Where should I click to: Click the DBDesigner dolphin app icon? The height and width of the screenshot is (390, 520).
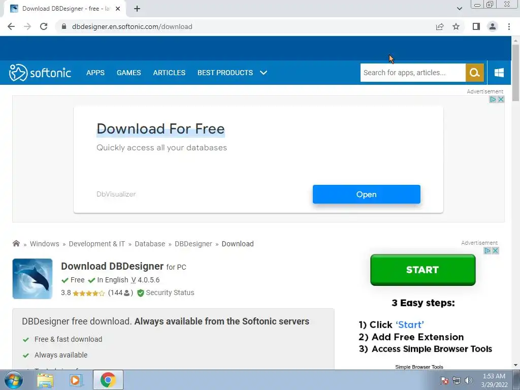point(32,279)
